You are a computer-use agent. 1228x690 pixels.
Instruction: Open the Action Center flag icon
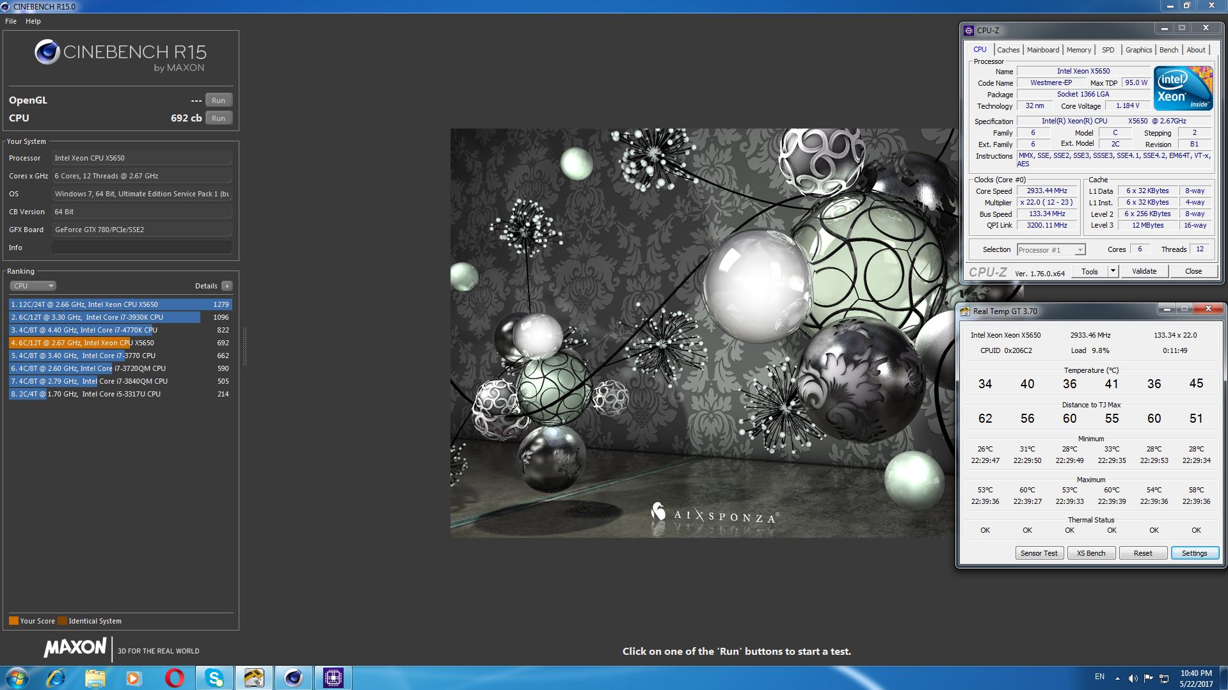[x=1149, y=678]
